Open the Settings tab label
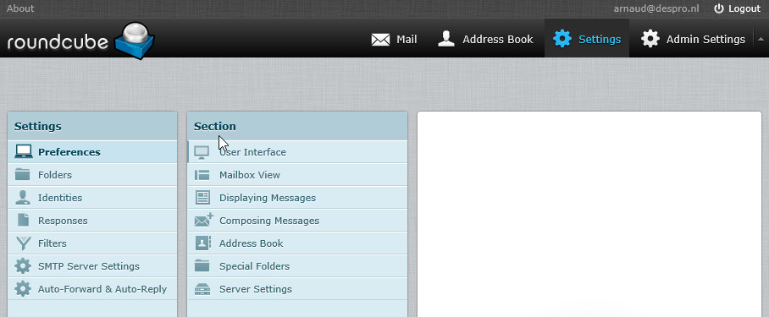The height and width of the screenshot is (317, 769). pyautogui.click(x=600, y=39)
